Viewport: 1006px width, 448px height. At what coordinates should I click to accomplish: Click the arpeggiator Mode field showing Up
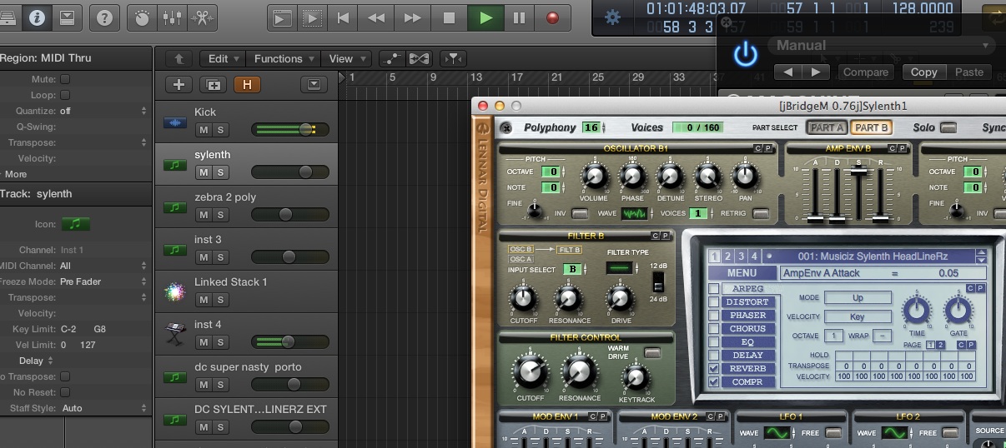858,297
